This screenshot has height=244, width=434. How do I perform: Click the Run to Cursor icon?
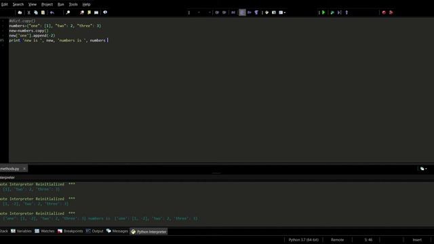(339, 12)
